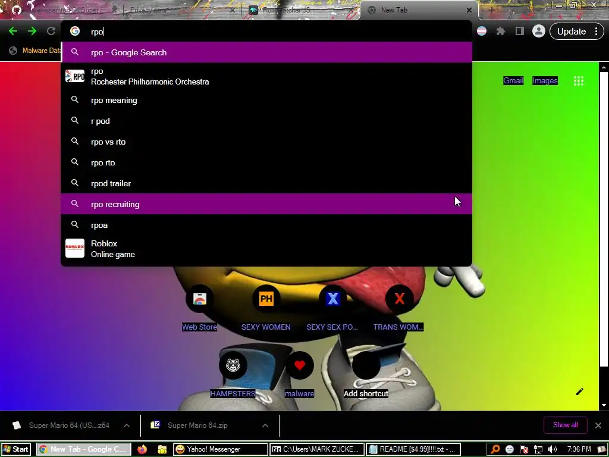
Task: Open the profile avatar icon
Action: click(539, 31)
